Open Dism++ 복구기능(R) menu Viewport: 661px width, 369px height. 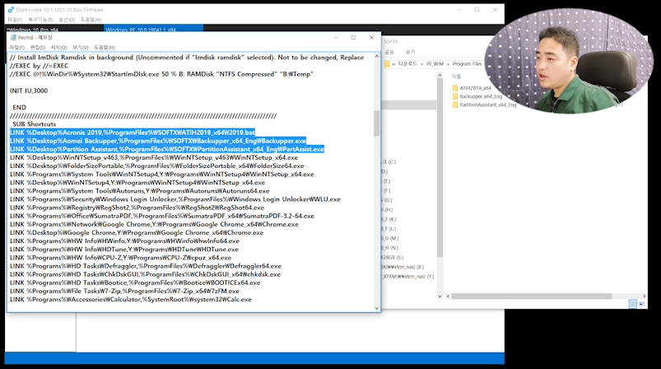tap(40, 20)
